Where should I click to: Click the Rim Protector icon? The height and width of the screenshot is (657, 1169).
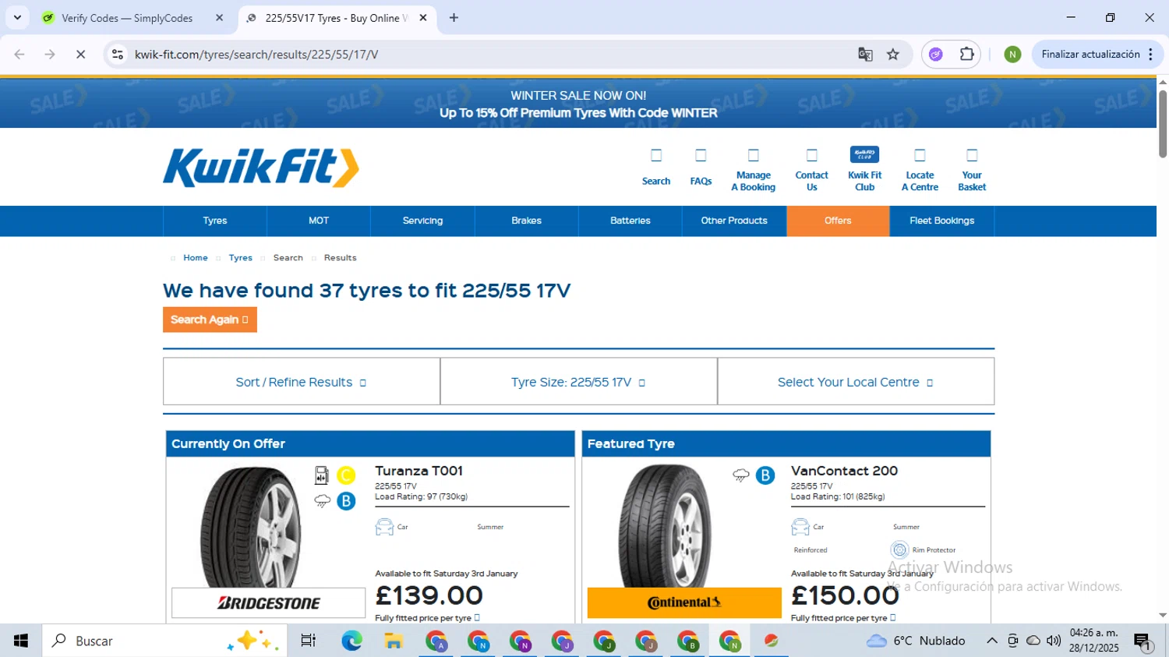pos(899,550)
